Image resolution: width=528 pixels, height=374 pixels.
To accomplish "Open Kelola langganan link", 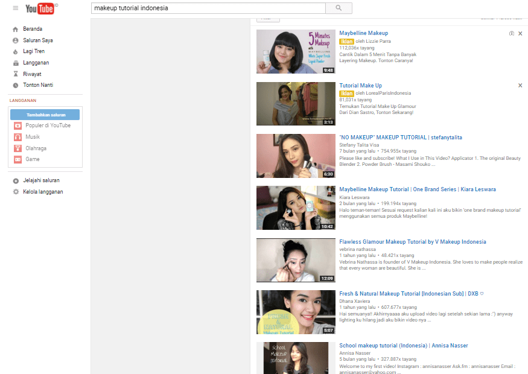I will pyautogui.click(x=43, y=192).
